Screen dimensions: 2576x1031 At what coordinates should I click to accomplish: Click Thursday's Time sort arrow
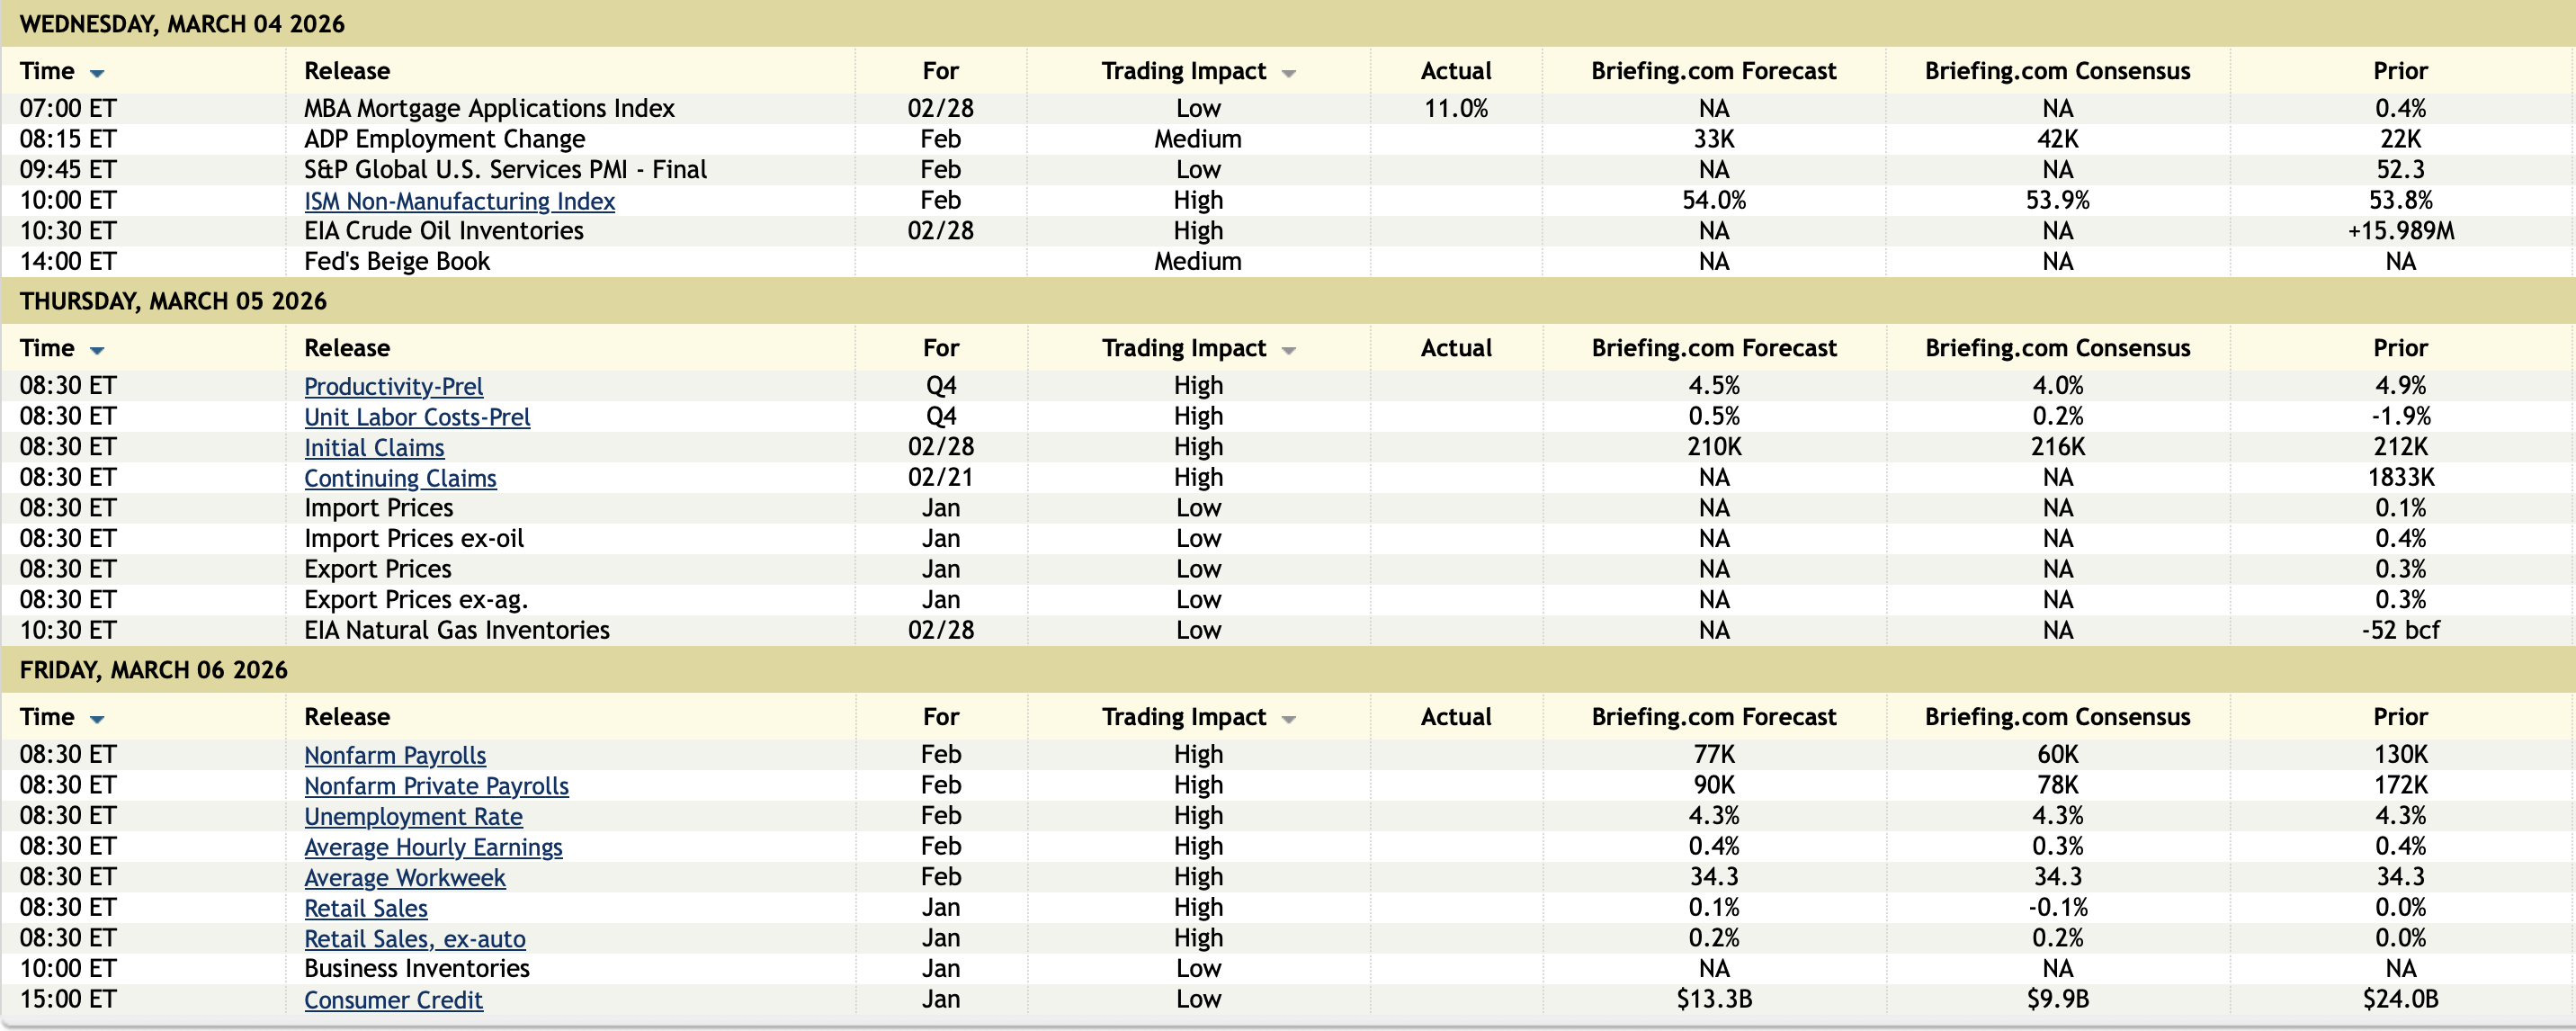coord(97,350)
